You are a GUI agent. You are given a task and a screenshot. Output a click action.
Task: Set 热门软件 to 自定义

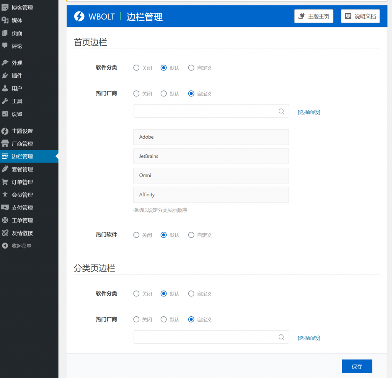pyautogui.click(x=191, y=235)
